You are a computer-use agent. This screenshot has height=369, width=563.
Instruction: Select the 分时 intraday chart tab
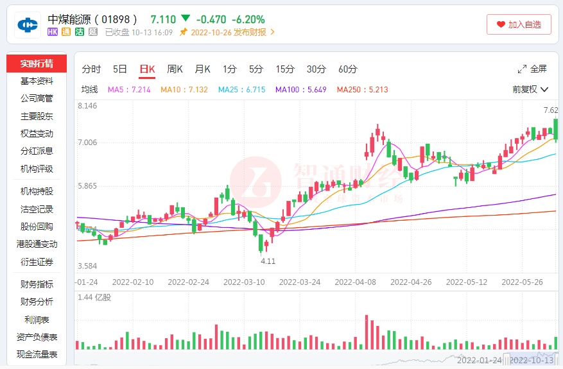tap(91, 69)
